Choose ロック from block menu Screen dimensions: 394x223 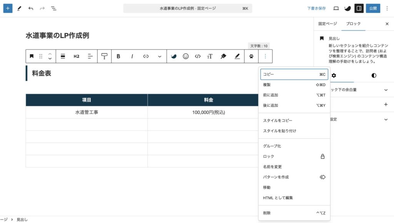(x=294, y=156)
